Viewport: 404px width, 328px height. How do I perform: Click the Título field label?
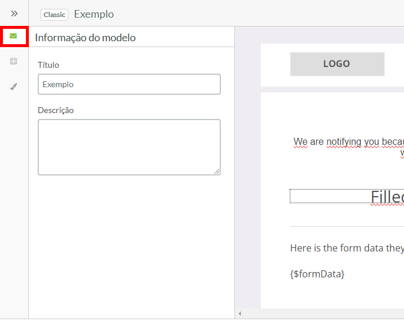(x=48, y=65)
